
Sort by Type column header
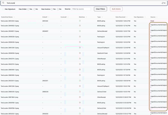pos(99,17)
